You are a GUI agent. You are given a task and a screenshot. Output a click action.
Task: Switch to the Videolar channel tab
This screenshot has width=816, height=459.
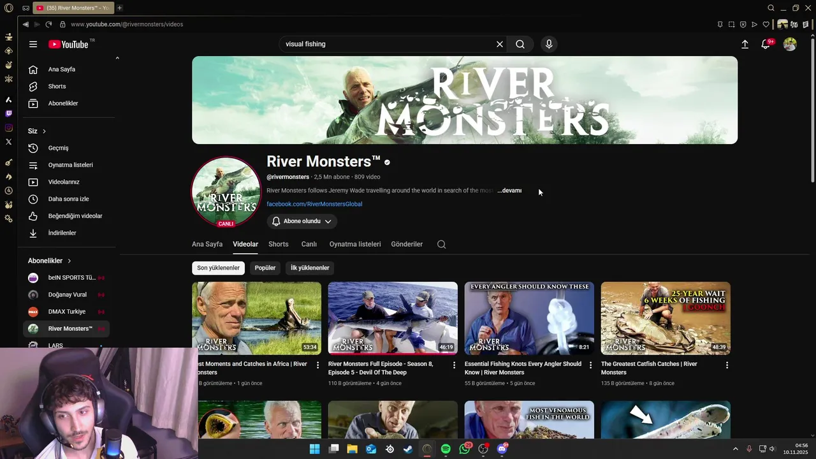[x=245, y=244]
